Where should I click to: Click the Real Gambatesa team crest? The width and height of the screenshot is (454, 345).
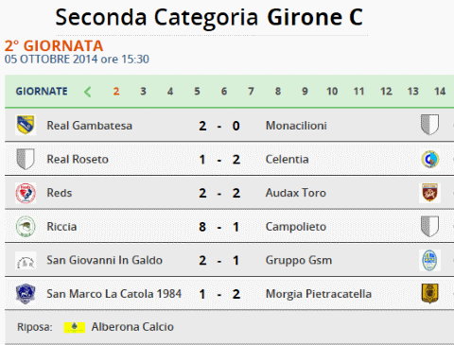[26, 125]
